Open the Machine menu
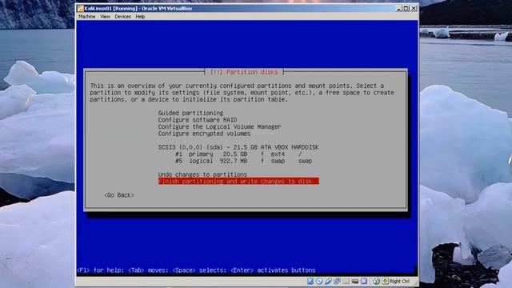This screenshot has height=288, width=512. click(86, 17)
